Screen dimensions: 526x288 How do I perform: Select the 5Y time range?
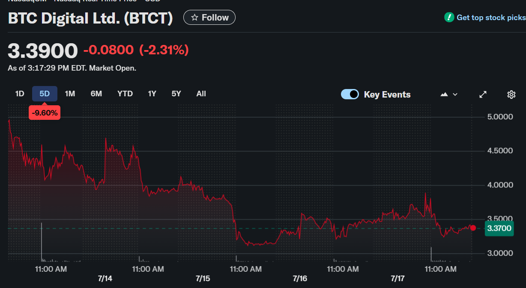tap(176, 94)
